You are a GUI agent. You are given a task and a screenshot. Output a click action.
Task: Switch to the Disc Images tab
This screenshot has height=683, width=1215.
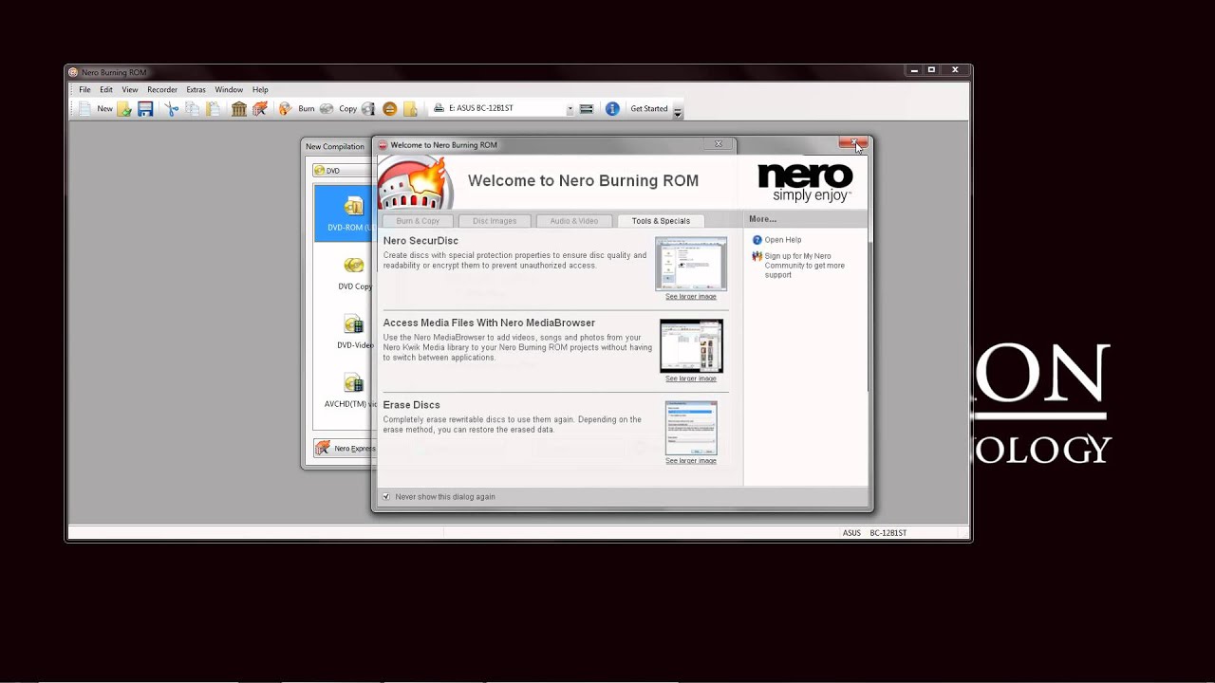click(495, 221)
